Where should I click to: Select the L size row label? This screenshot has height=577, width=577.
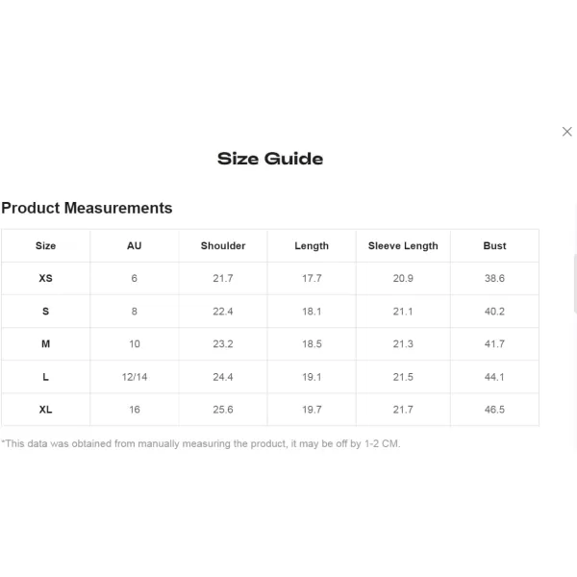45,377
